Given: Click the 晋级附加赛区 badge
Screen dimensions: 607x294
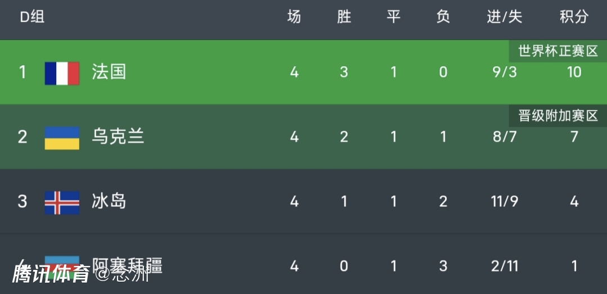Looking at the screenshot, I should [x=558, y=116].
